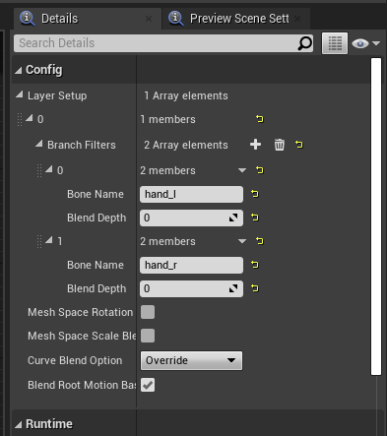Image resolution: width=387 pixels, height=436 pixels.
Task: Disable Blend Root Motion Based checkbox
Action: click(148, 385)
